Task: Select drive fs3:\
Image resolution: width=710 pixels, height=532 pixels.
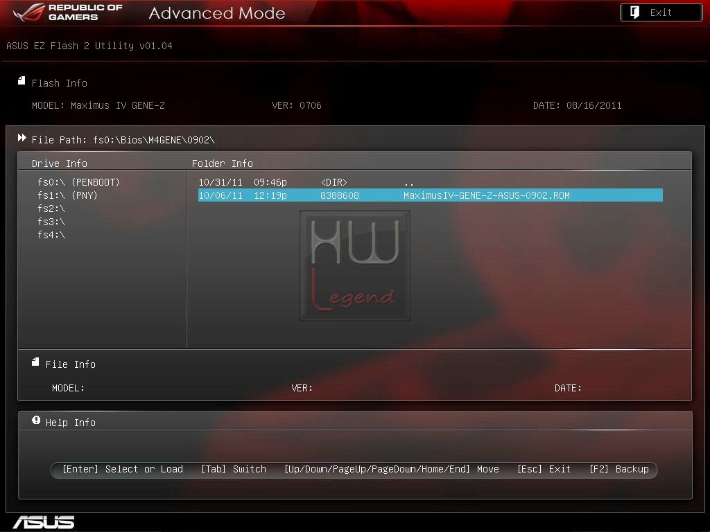Action: tap(51, 222)
